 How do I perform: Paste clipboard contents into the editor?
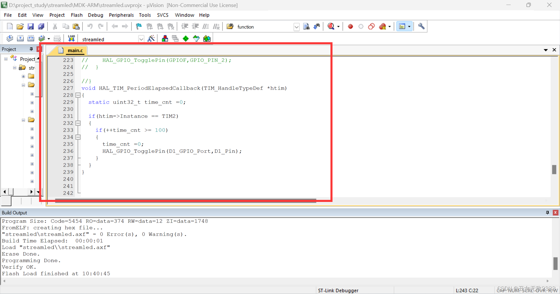click(x=76, y=27)
